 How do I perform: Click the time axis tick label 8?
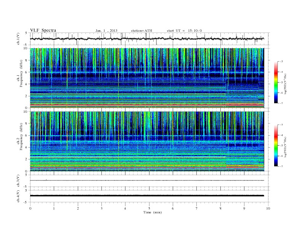pos(220,208)
